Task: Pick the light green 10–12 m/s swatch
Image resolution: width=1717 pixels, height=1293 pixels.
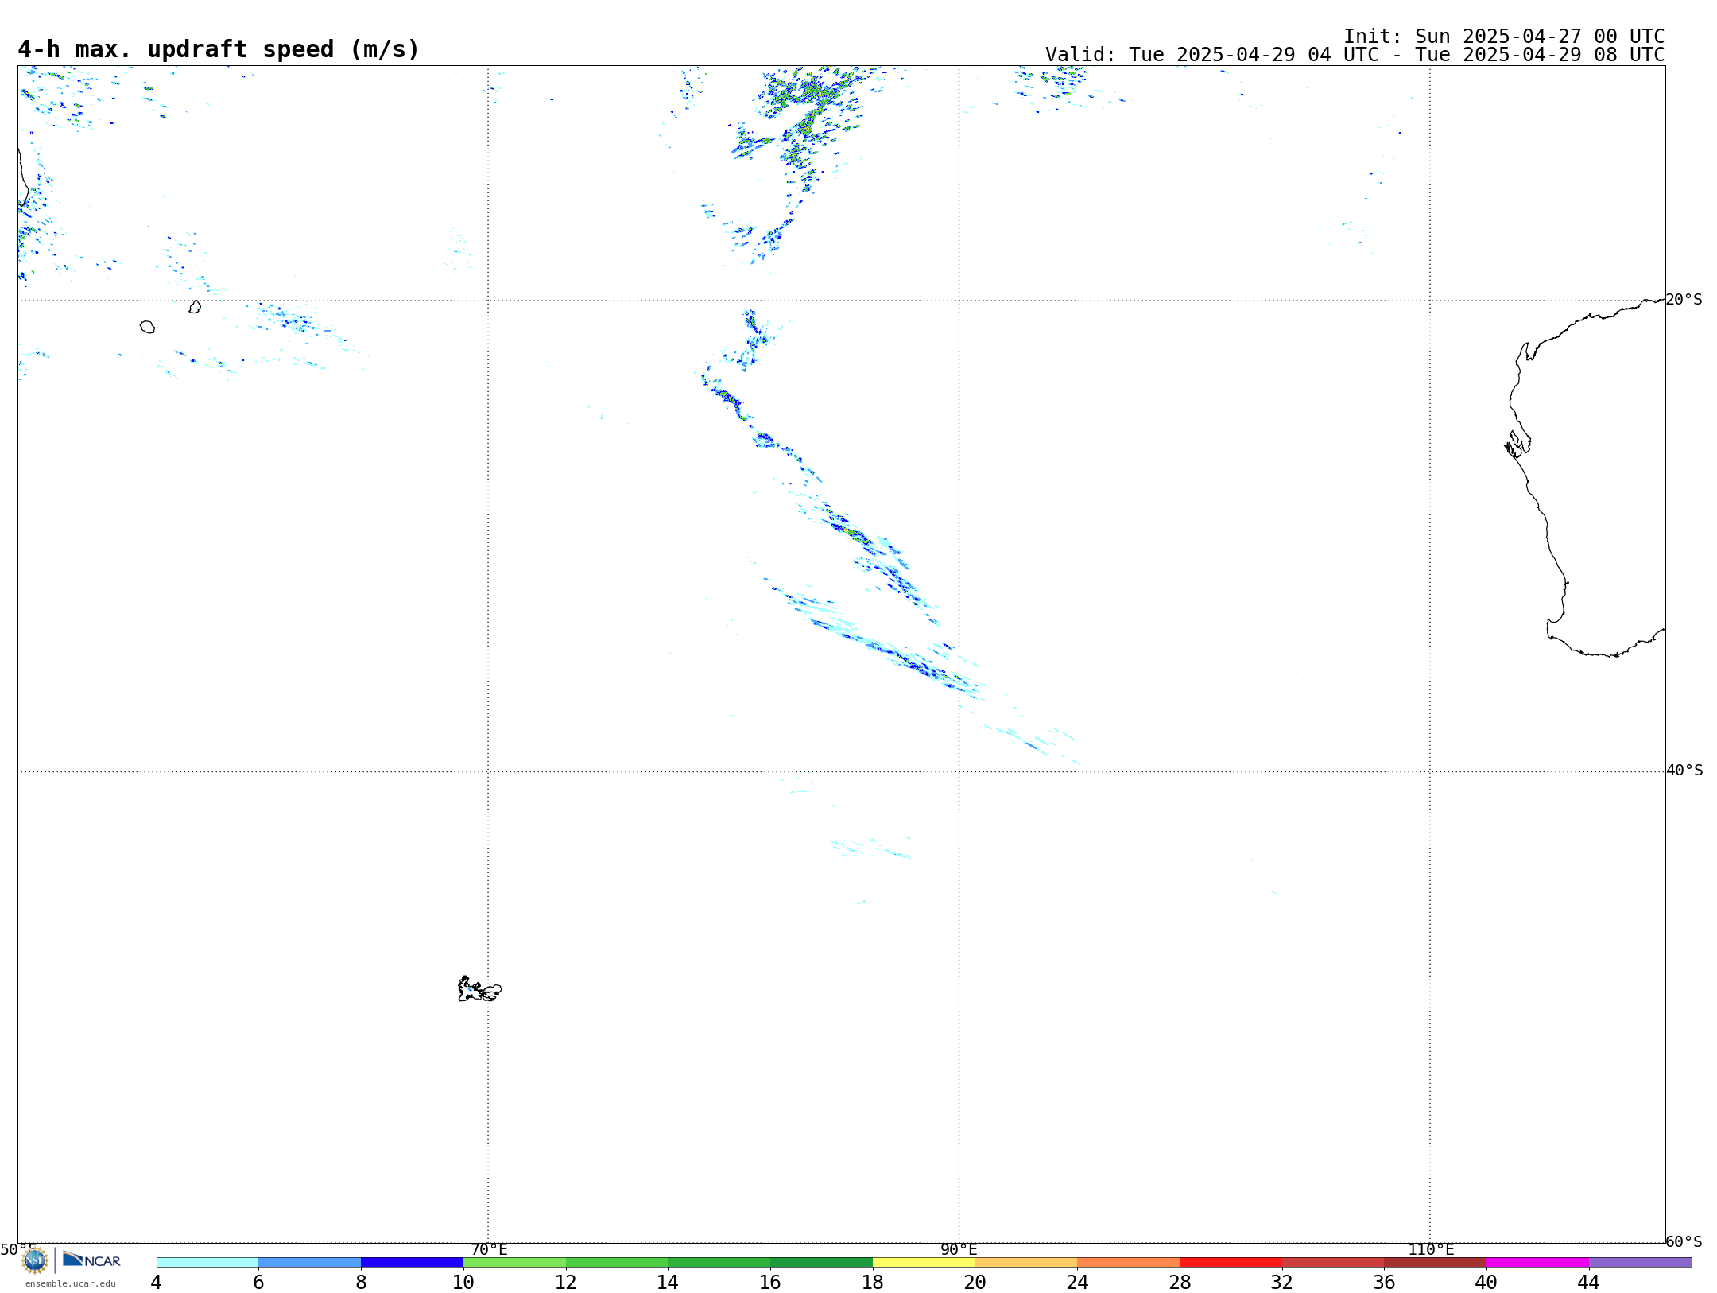Action: click(x=514, y=1263)
